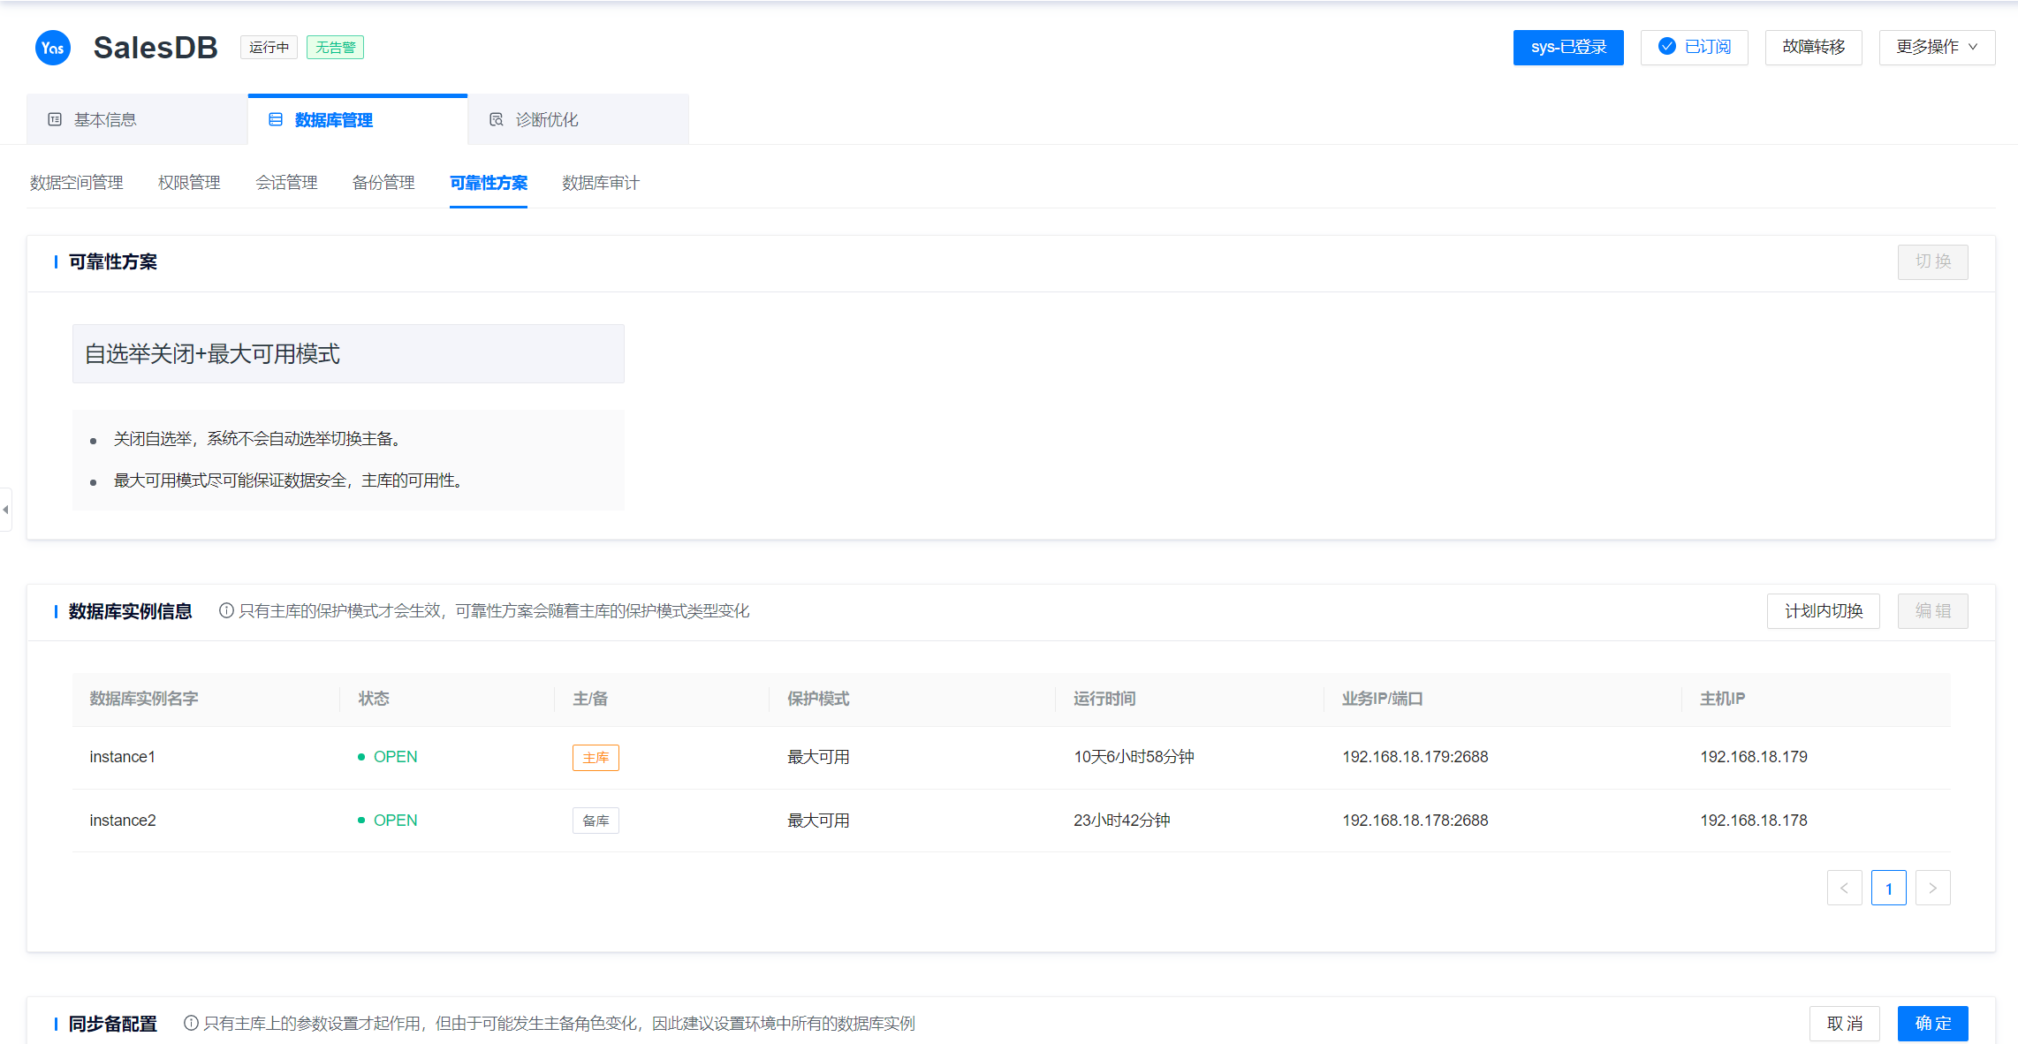Click the sys-已登录 login button
The image size is (2018, 1044).
(x=1567, y=47)
